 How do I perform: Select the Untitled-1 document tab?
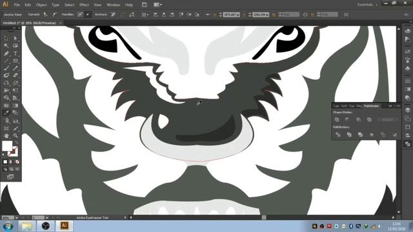coord(30,23)
